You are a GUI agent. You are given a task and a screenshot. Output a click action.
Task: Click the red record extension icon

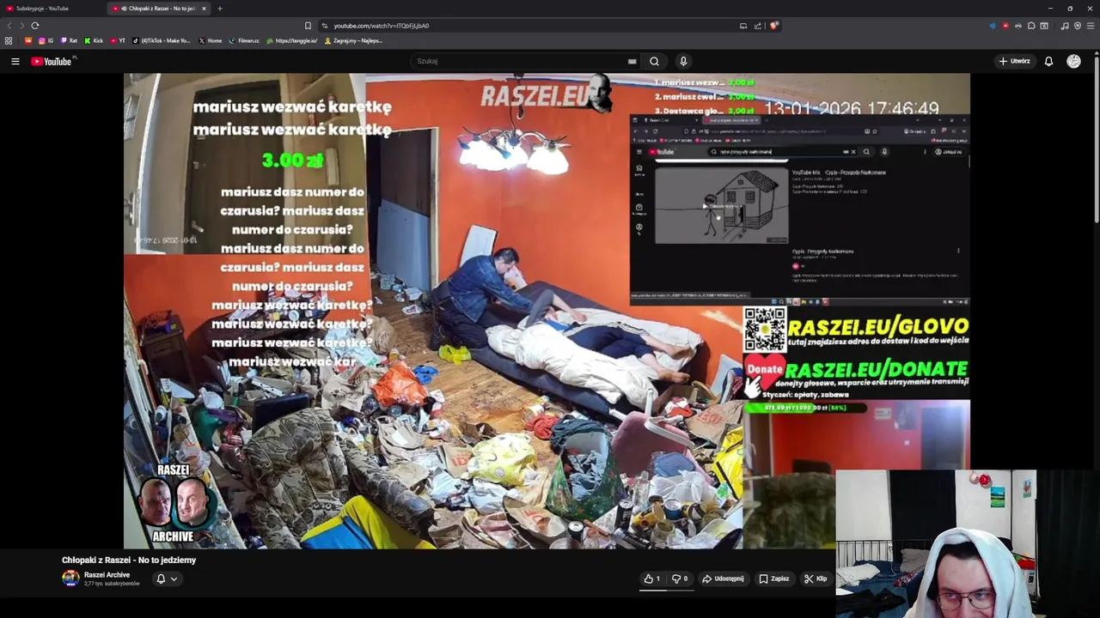1005,26
